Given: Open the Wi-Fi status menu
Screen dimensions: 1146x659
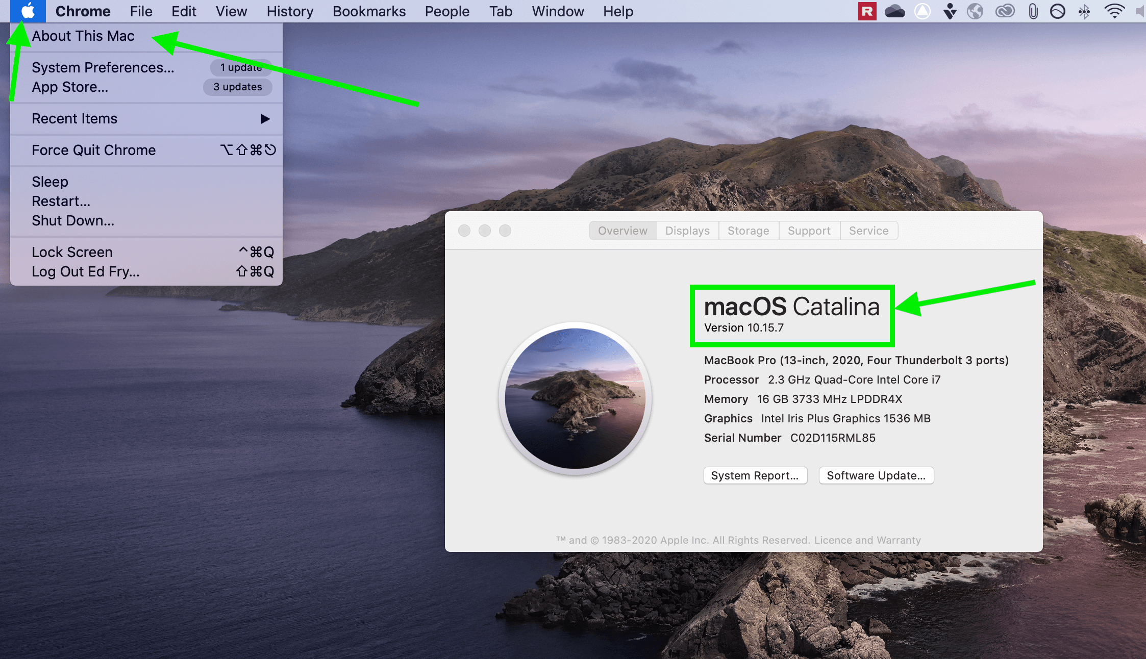Looking at the screenshot, I should tap(1114, 11).
